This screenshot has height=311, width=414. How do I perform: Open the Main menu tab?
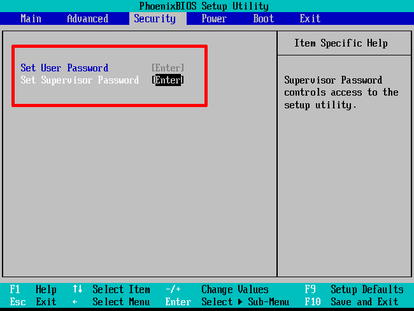click(31, 18)
